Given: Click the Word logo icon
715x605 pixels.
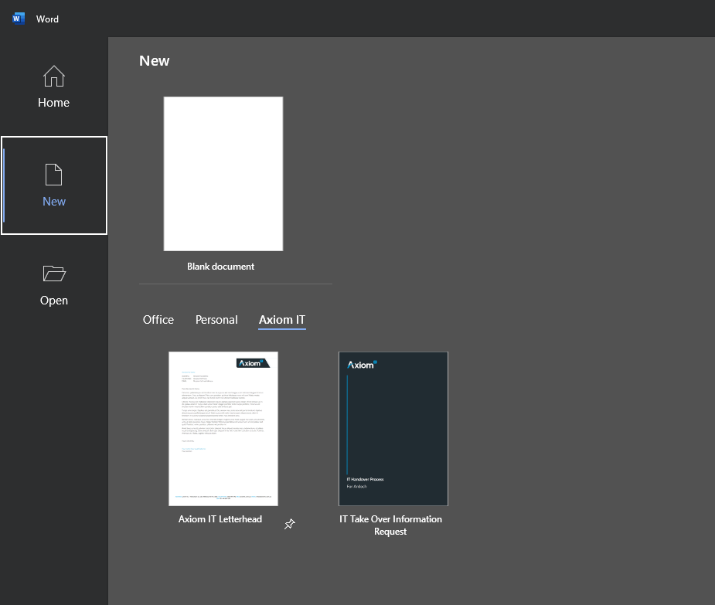Looking at the screenshot, I should [x=19, y=19].
